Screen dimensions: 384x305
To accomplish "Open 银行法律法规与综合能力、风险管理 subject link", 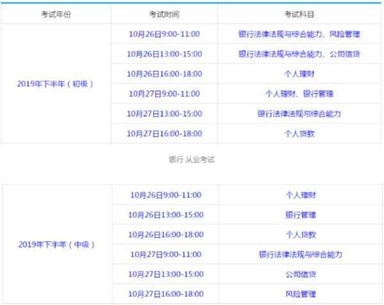I will (x=300, y=33).
